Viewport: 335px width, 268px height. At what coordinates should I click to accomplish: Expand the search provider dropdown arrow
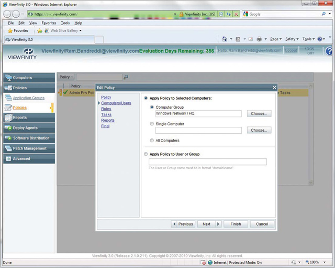(x=330, y=14)
